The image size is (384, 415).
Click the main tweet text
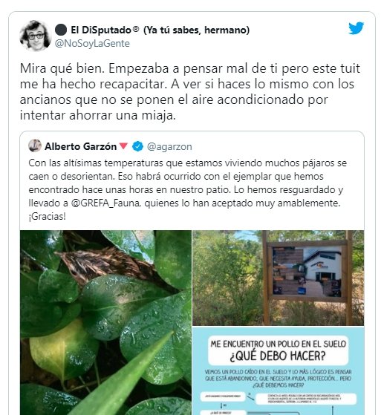(x=190, y=92)
